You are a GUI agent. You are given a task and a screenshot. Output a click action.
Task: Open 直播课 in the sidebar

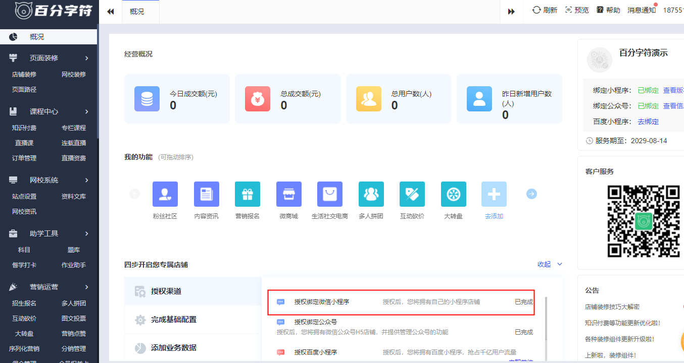pyautogui.click(x=24, y=143)
